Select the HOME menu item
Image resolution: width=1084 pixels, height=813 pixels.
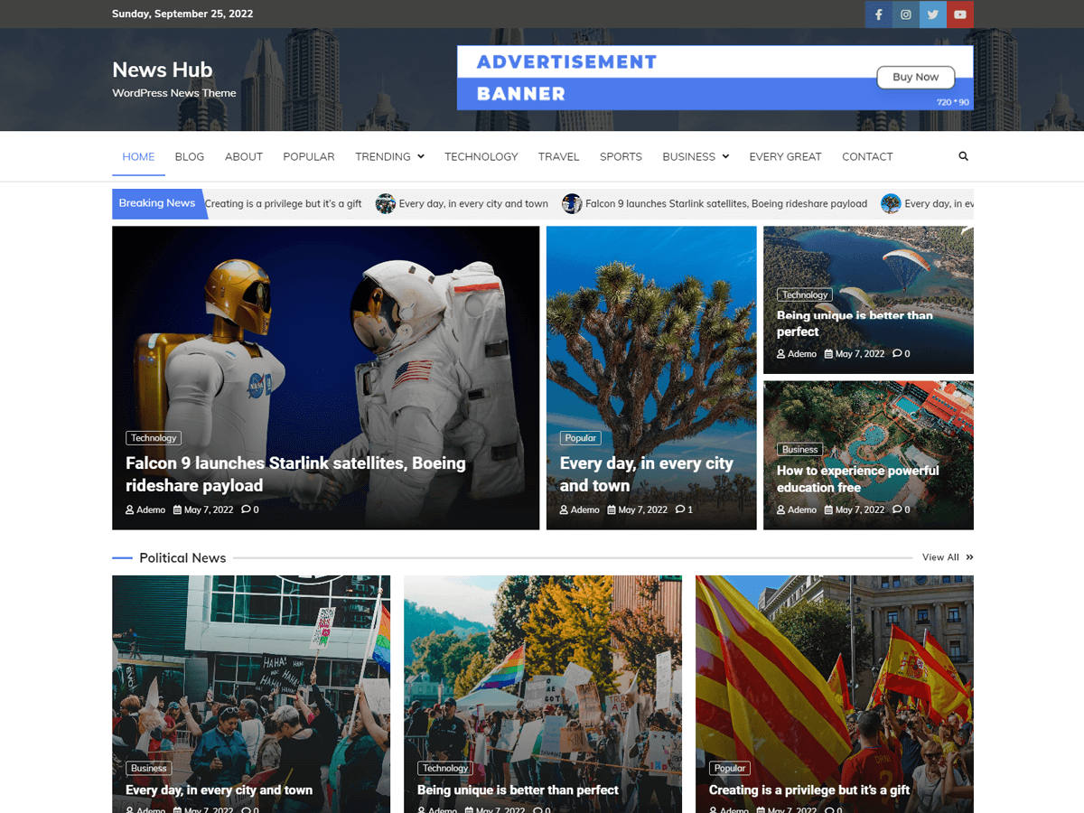pyautogui.click(x=138, y=156)
